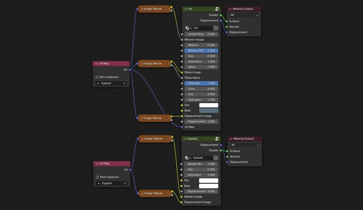Image resolution: width=363 pixels, height=210 pixels.
Task: Click the Shader output socket of Eyeball node
Action: 221,151
